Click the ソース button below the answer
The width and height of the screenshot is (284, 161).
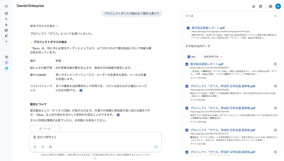point(45,128)
